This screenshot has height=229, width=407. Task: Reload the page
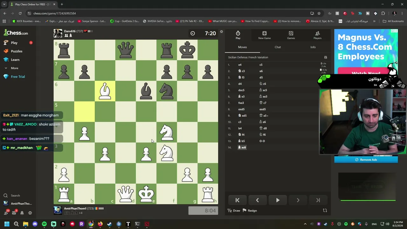[x=20, y=13]
